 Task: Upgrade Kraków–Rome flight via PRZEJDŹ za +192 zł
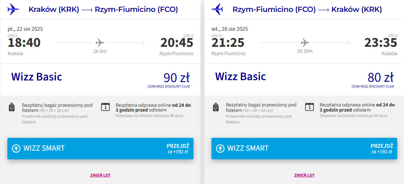coord(177,148)
